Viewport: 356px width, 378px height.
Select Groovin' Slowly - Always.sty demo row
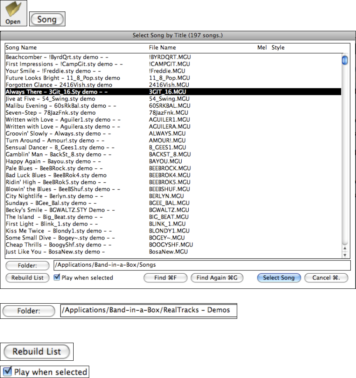tap(173, 134)
